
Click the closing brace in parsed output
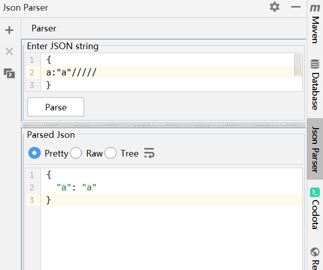pos(49,200)
